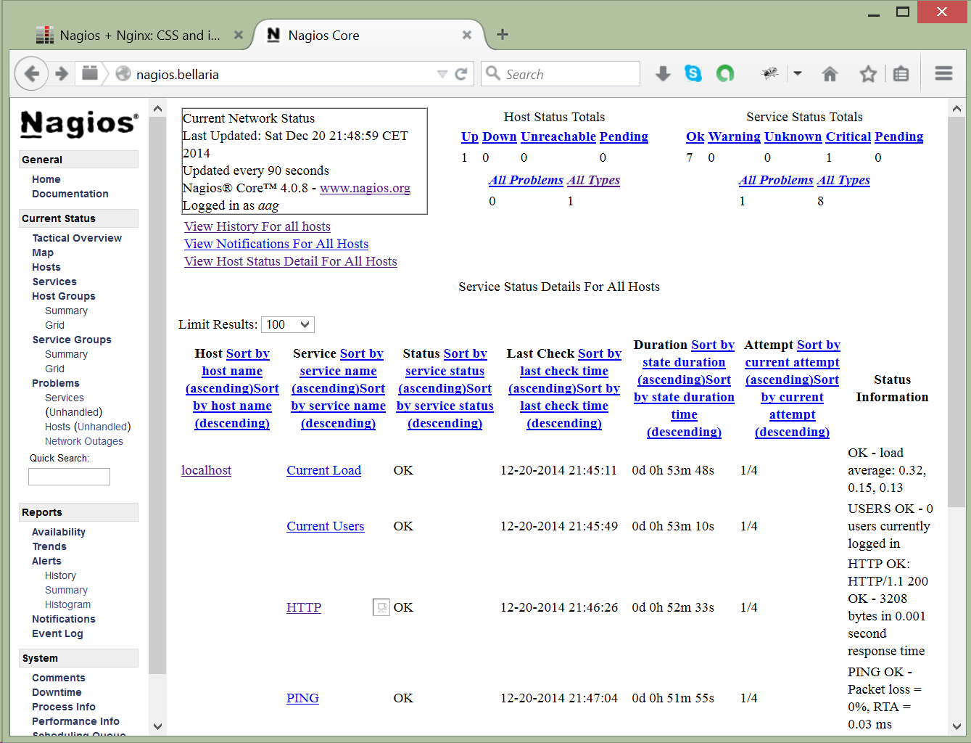Reload the page with the refresh icon

click(460, 74)
